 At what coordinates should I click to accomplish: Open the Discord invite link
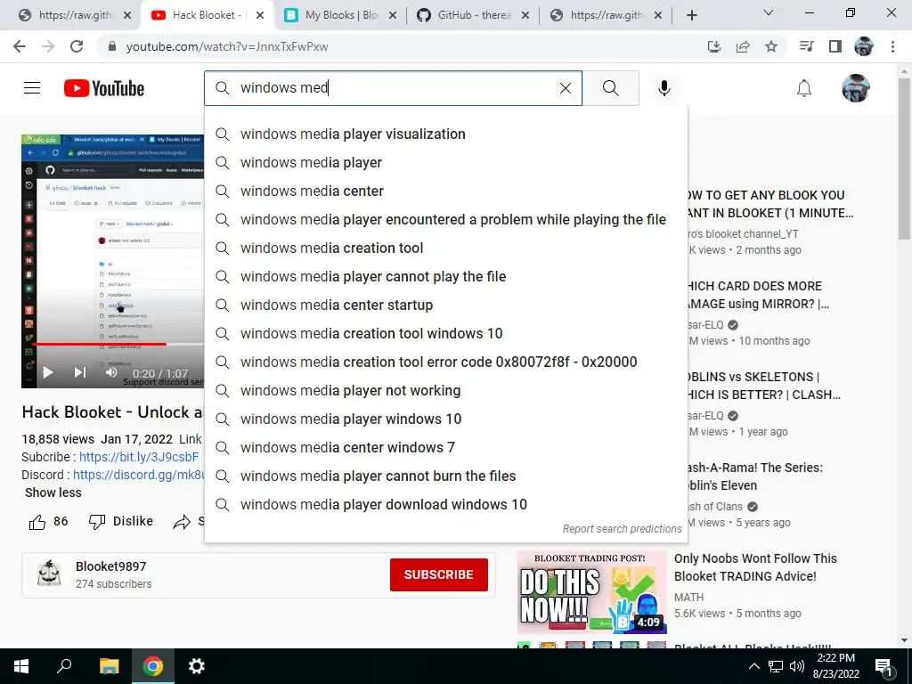[x=139, y=476]
